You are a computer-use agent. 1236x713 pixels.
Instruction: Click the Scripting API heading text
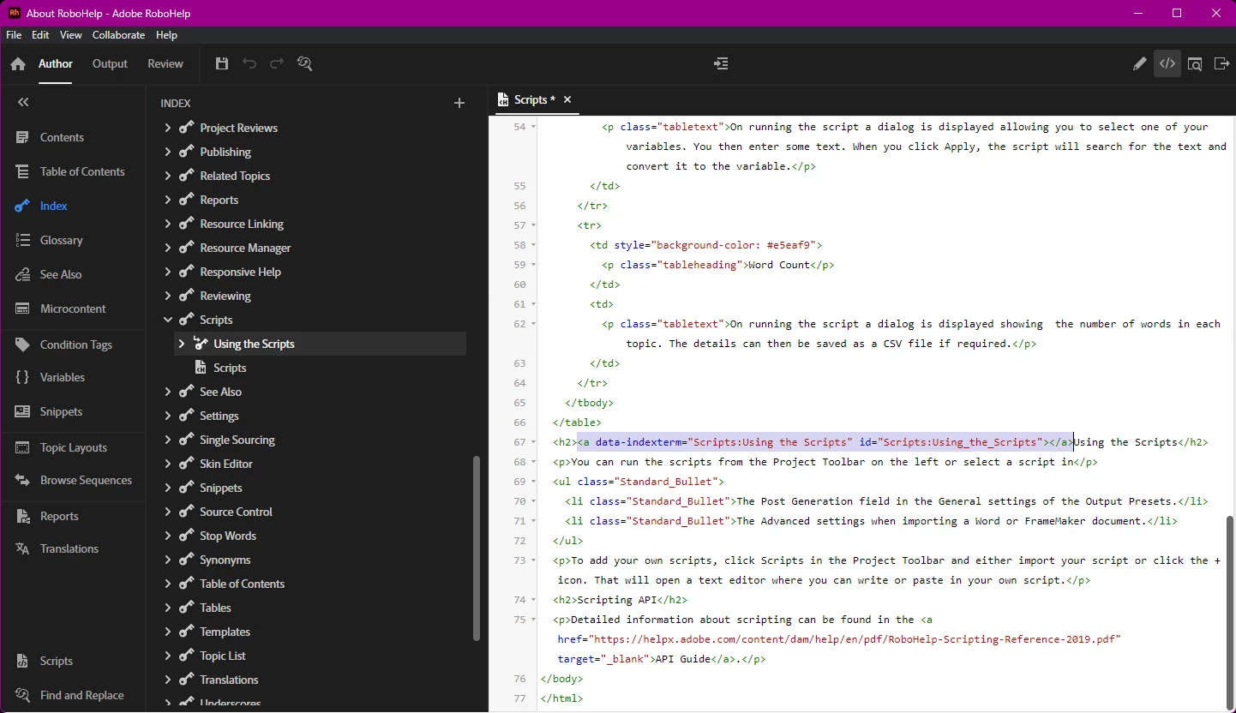click(x=617, y=600)
